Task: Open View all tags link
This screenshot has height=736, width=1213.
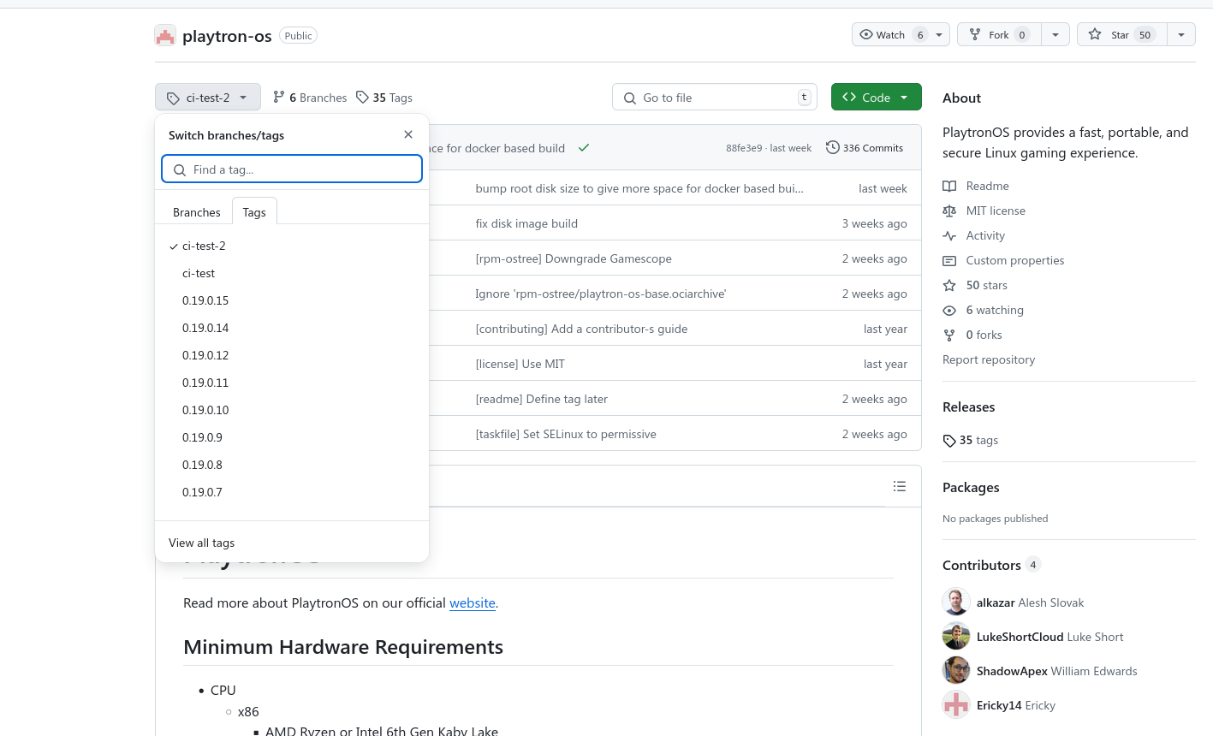Action: [x=201, y=543]
